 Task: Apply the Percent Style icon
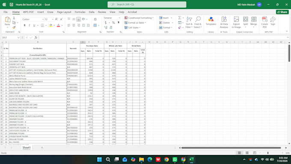tap(113, 23)
